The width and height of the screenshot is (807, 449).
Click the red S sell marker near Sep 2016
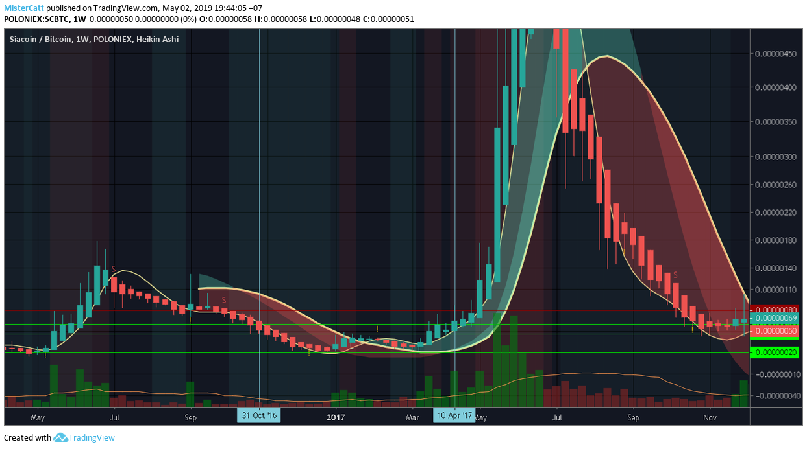pos(224,299)
